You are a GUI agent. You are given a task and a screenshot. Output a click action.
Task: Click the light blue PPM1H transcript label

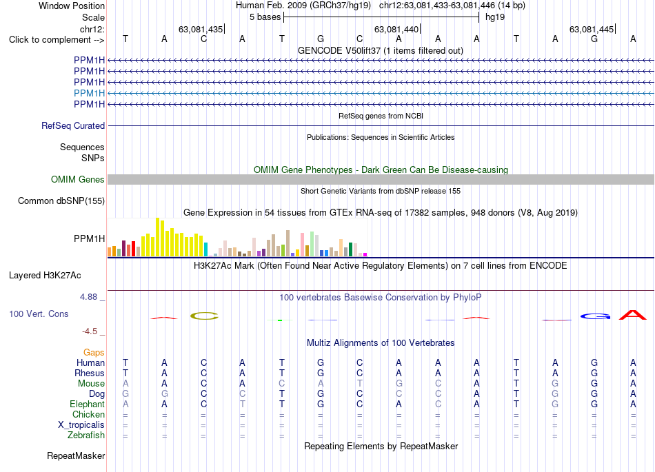[x=89, y=93]
